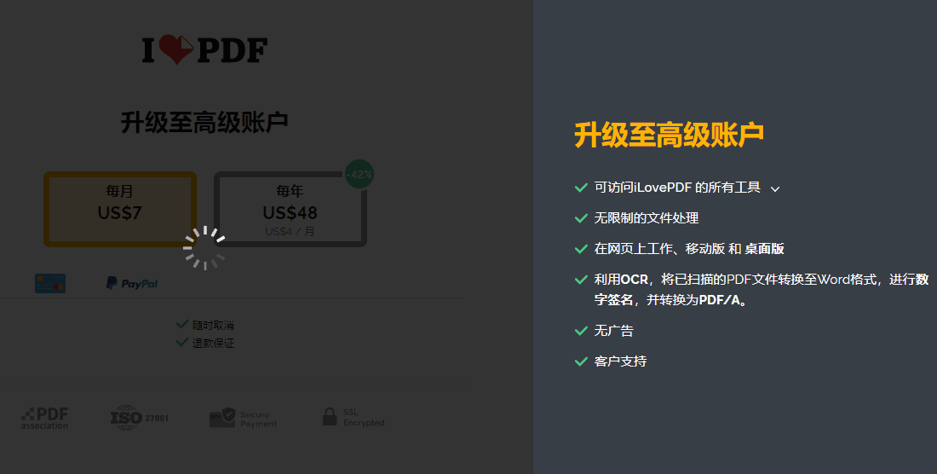Select the 每年 US$48 yearly plan
The height and width of the screenshot is (474, 937).
click(x=290, y=209)
